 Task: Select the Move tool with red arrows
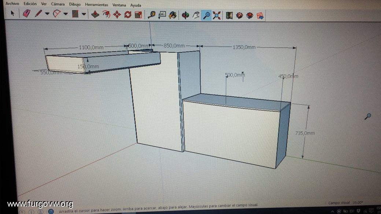[x=117, y=15]
